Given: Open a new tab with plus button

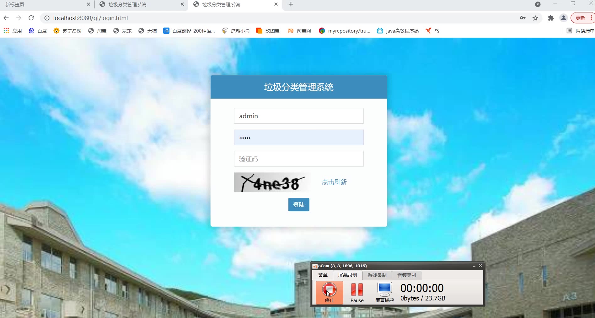Looking at the screenshot, I should (x=291, y=4).
